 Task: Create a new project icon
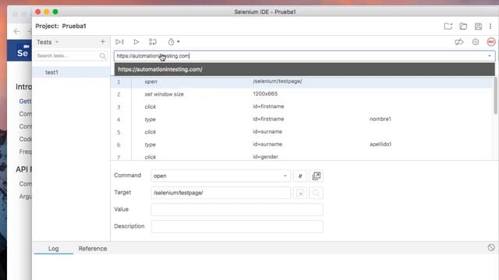(x=448, y=26)
